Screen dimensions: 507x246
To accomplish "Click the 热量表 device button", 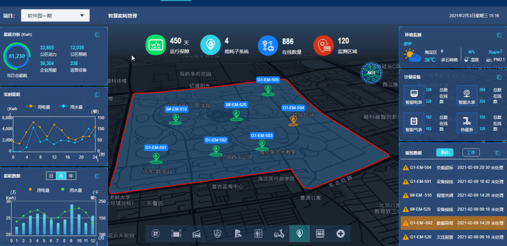I will (467, 123).
